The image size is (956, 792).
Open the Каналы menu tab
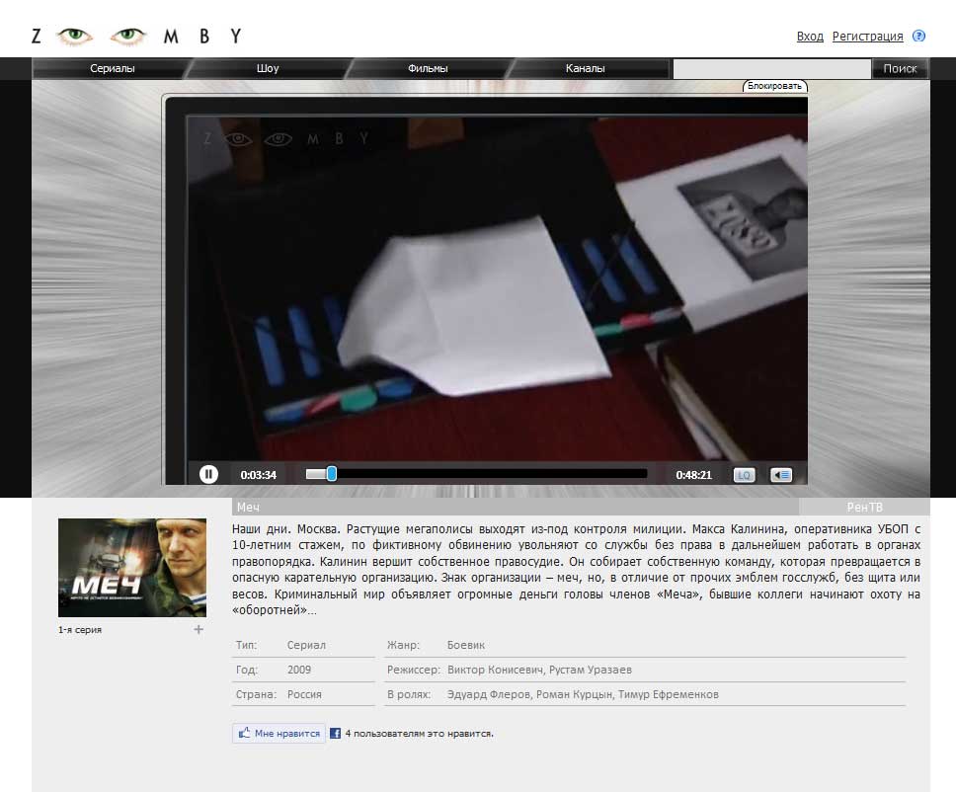tap(586, 68)
